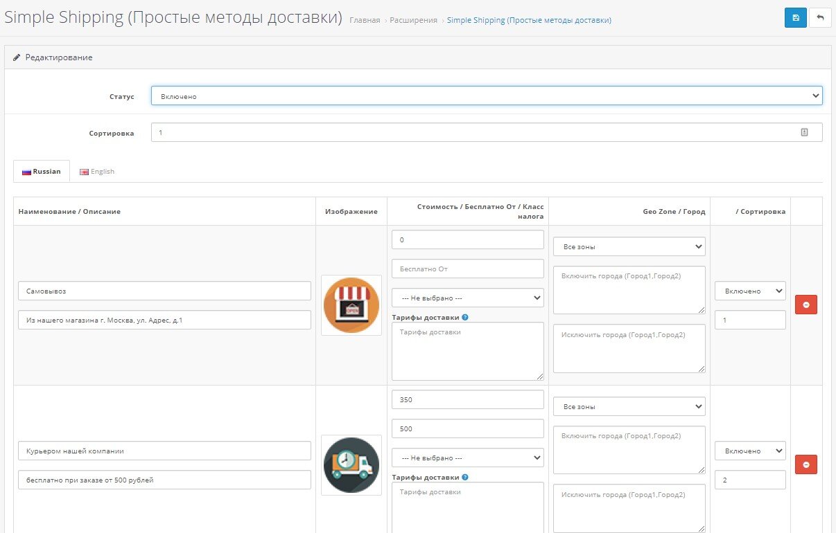Go to Главная breadcrumb link

click(365, 20)
